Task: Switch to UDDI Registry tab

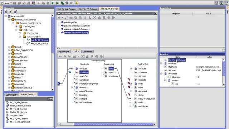Action: click(12, 95)
